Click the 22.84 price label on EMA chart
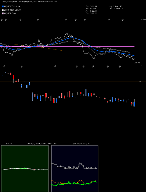 click(x=137, y=63)
